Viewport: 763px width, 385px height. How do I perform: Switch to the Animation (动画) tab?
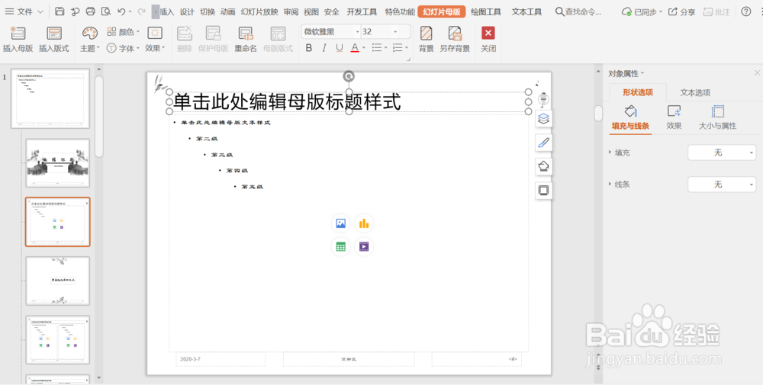(227, 11)
